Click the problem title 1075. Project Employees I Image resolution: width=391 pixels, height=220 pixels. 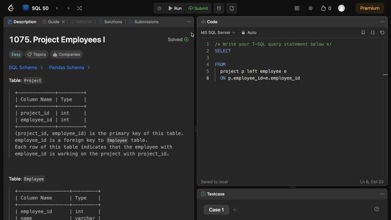(x=57, y=40)
